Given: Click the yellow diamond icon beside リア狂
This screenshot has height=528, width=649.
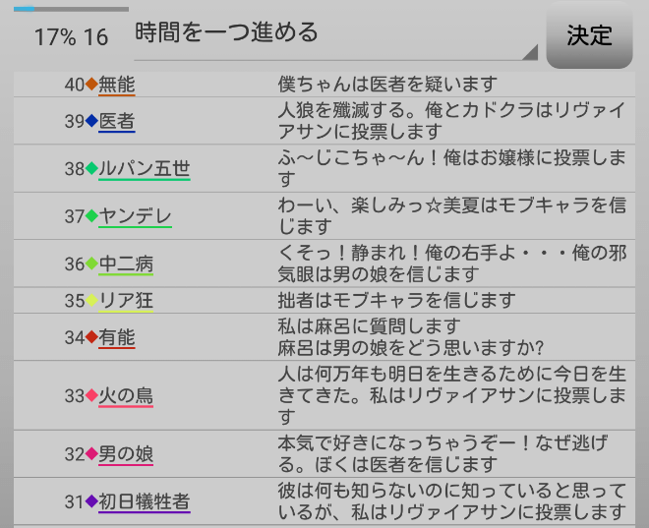Looking at the screenshot, I should 92,300.
